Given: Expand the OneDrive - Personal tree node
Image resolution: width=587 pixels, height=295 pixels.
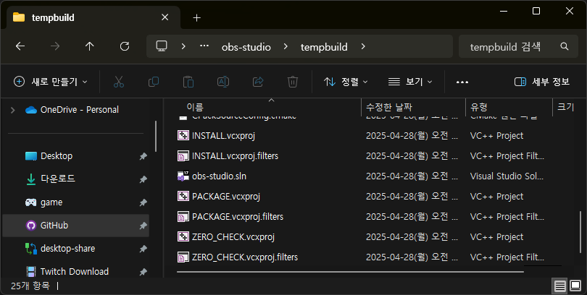Looking at the screenshot, I should (x=13, y=110).
